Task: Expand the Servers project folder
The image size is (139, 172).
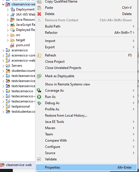Action: [3, 66]
